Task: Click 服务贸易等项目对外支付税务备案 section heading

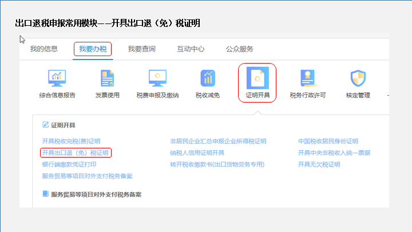Action: 96,195
